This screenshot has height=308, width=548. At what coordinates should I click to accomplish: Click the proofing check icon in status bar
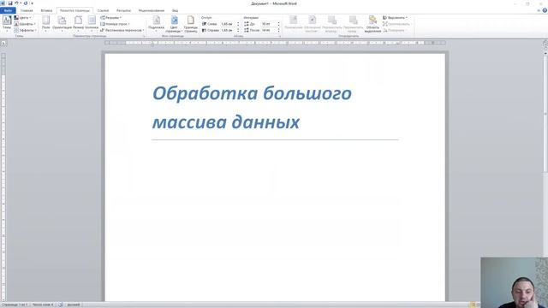pos(60,305)
